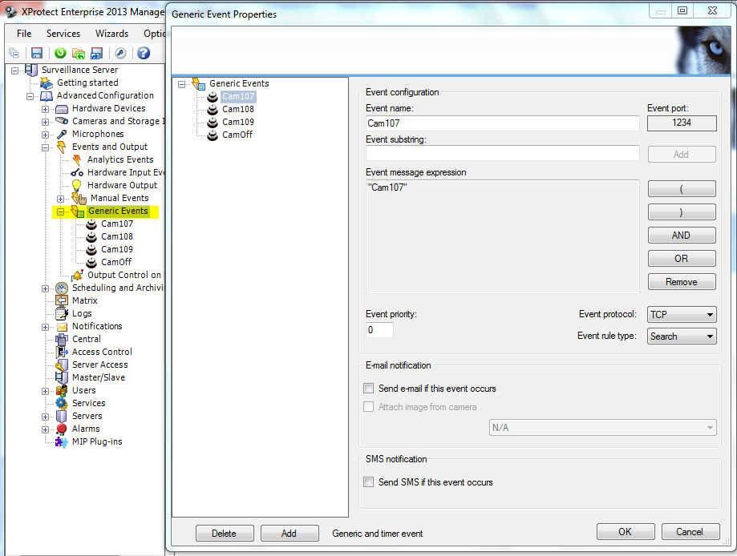Click the Event priority field
This screenshot has height=556, width=737.
[x=379, y=330]
